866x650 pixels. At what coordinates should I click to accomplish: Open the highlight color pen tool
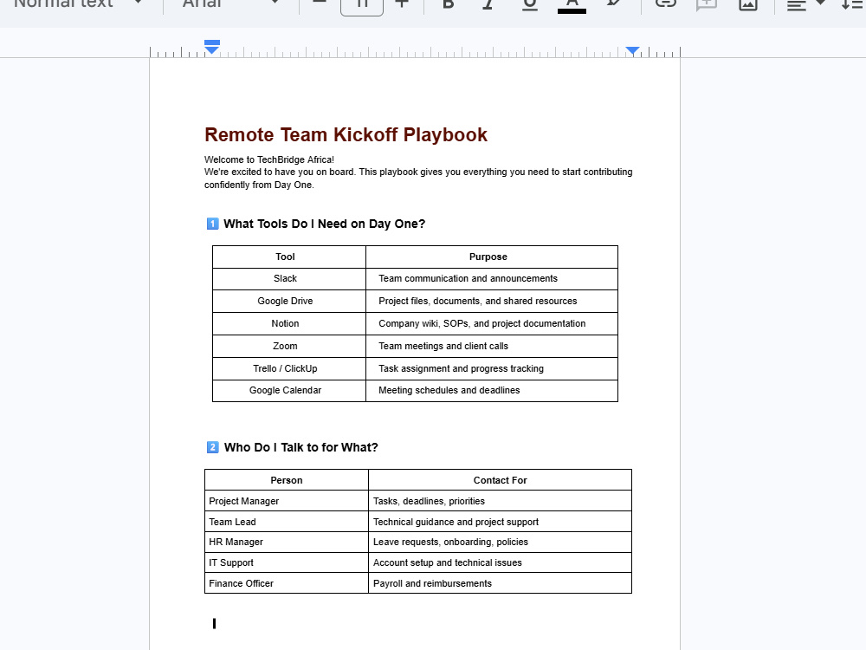pos(613,4)
